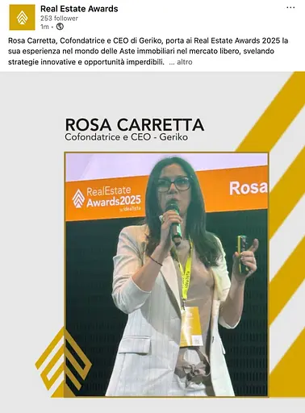Open the Real Estate Awards page name
The width and height of the screenshot is (305, 413).
click(x=79, y=9)
